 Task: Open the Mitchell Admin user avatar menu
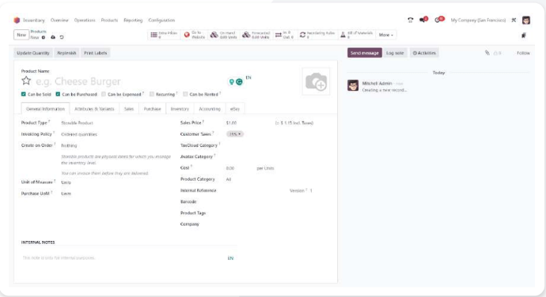point(526,21)
